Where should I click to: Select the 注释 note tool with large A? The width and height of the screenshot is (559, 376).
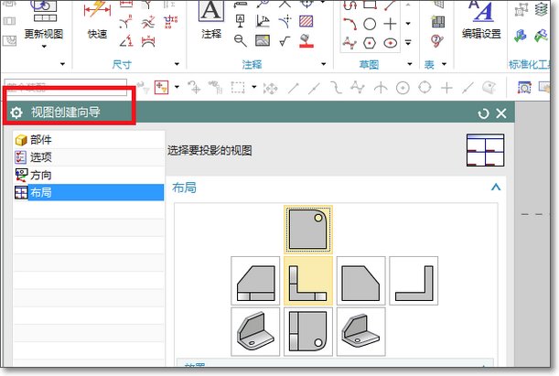211,19
